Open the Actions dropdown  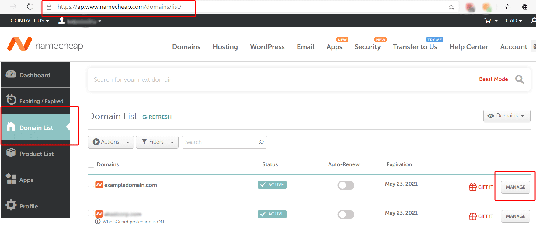[111, 142]
